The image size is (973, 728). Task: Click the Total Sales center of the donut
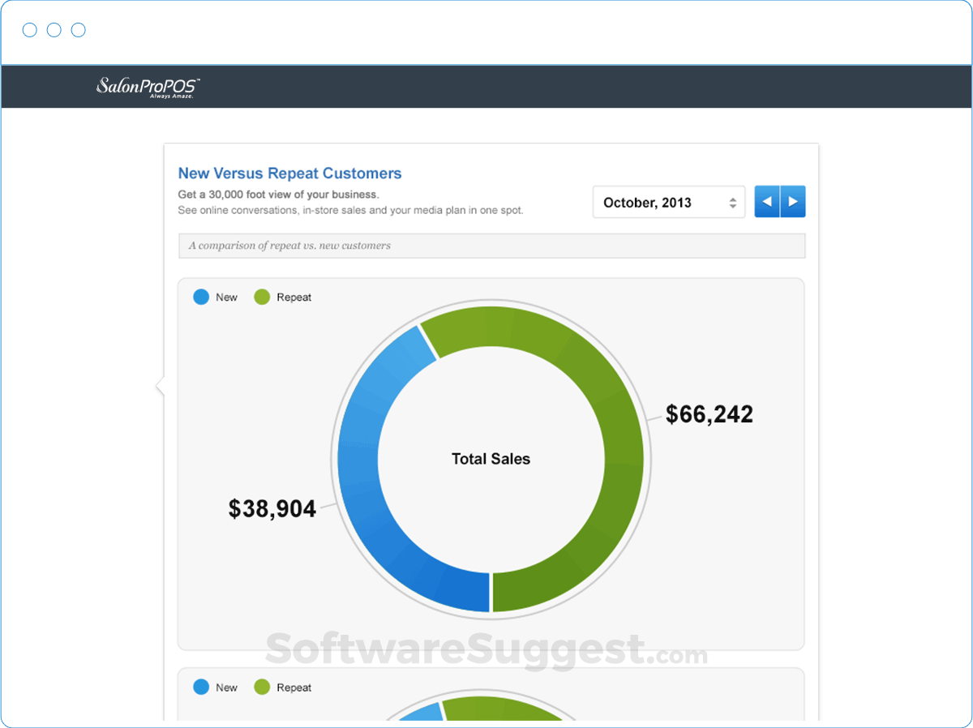491,459
